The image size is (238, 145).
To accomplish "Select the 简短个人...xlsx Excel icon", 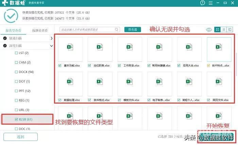I will tap(189, 81).
